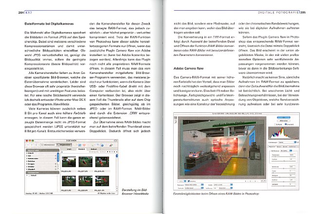This screenshot has width=325, height=214.
Task: Expand the Ereignis row in iView sidebar
Action: pyautogui.click(x=27, y=164)
